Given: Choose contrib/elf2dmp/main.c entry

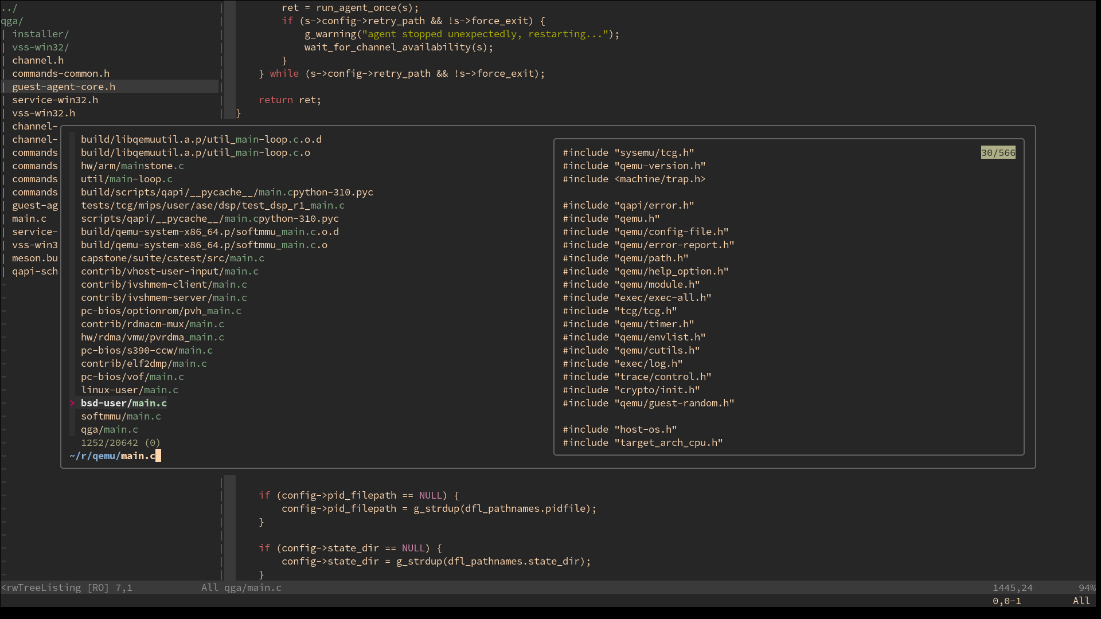Looking at the screenshot, I should pyautogui.click(x=144, y=364).
